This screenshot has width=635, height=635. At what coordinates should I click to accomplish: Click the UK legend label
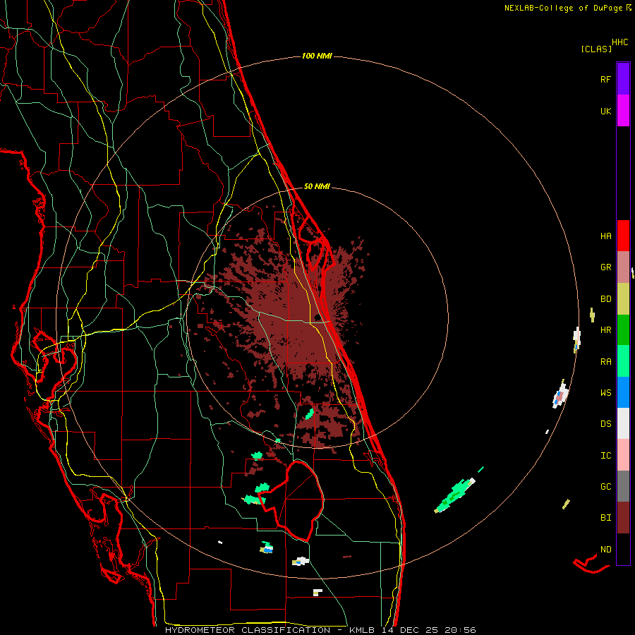coord(605,111)
